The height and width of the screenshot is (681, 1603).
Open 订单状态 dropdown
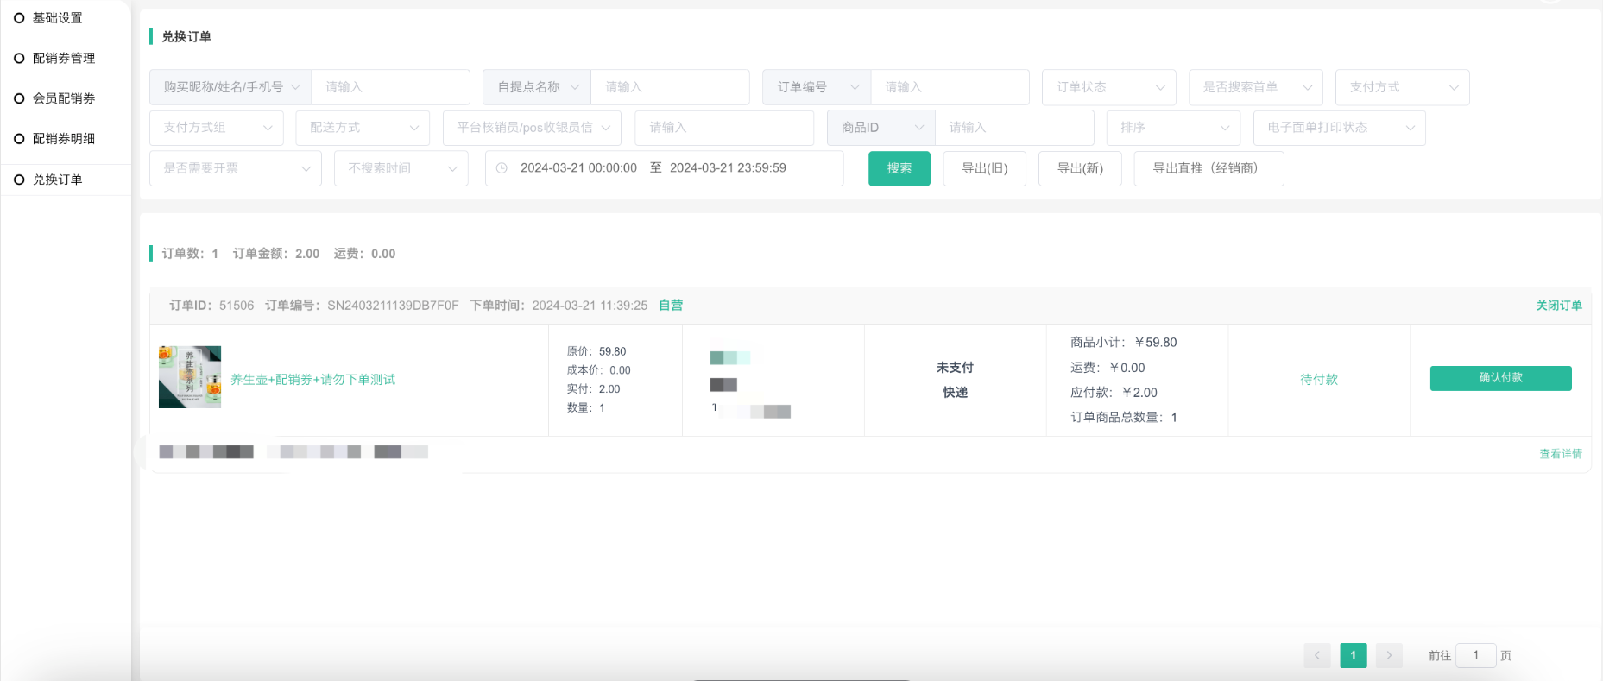tap(1108, 87)
